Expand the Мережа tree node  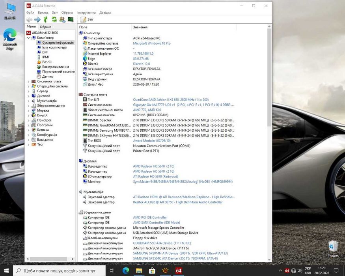pos(28,110)
